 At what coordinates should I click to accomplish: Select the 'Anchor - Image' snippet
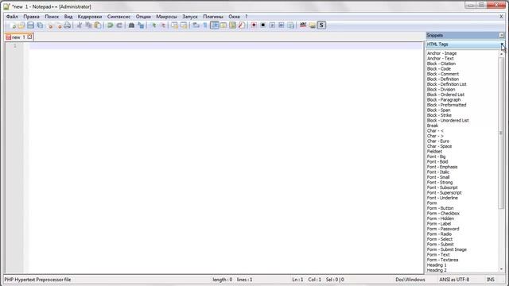(x=441, y=53)
